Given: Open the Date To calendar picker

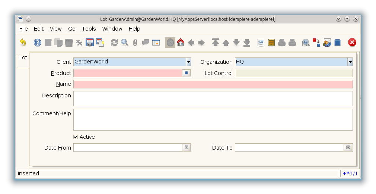Looking at the screenshot, I should coord(348,148).
